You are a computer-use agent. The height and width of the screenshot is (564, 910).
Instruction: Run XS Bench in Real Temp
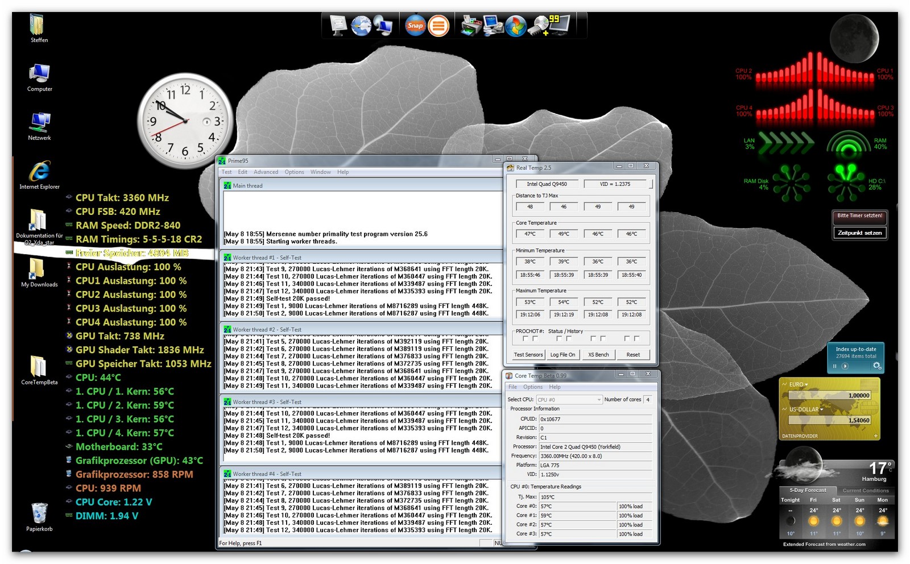598,355
